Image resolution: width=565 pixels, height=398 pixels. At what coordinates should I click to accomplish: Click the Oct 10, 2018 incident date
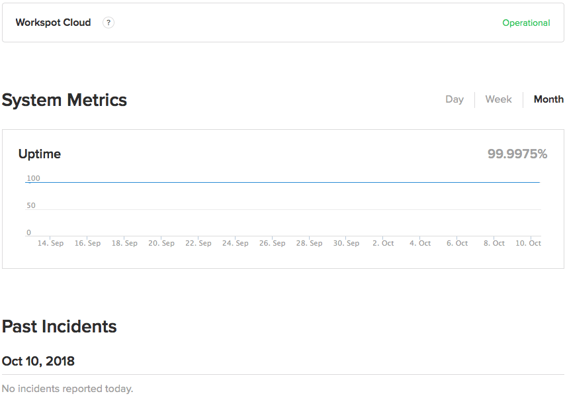[38, 362]
